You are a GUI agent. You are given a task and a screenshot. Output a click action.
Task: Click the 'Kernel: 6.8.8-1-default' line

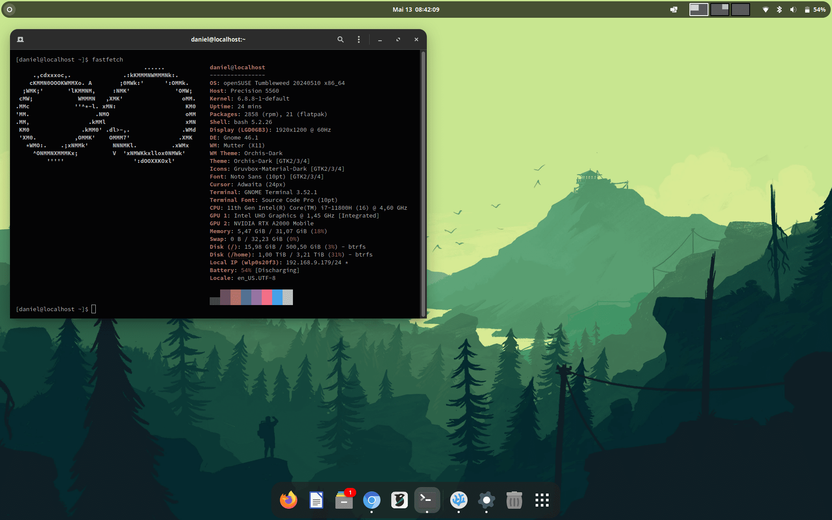tap(250, 98)
